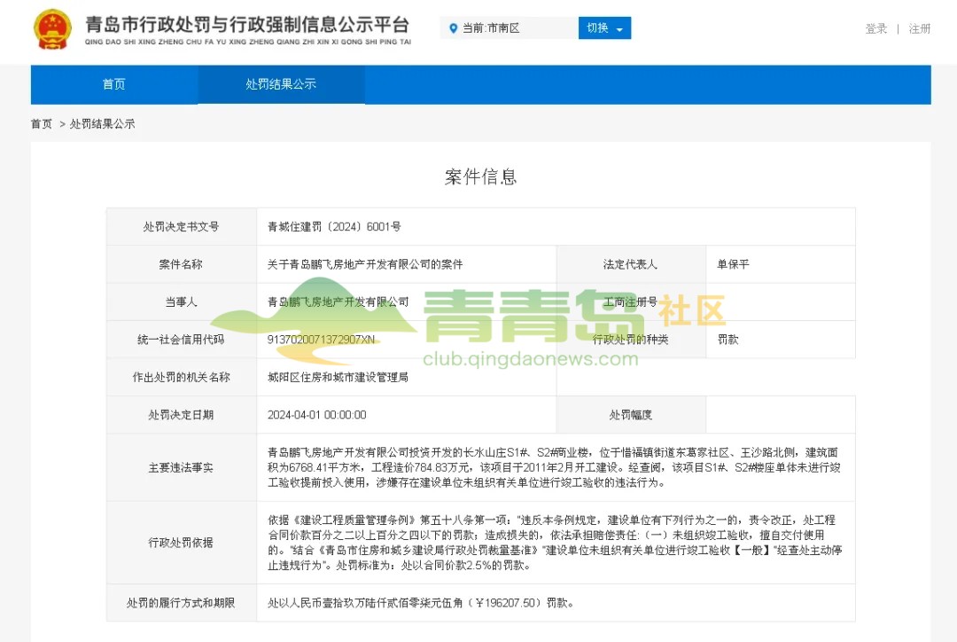Open the 登录 login link
Viewport: 957px width, 642px height.
[875, 29]
